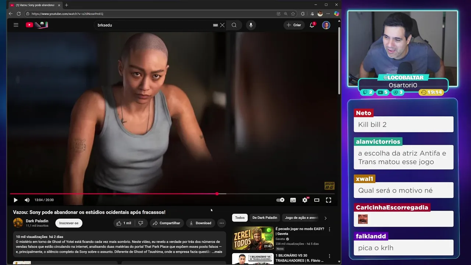471x265 pixels.
Task: Play the paused video
Action: (x=15, y=200)
